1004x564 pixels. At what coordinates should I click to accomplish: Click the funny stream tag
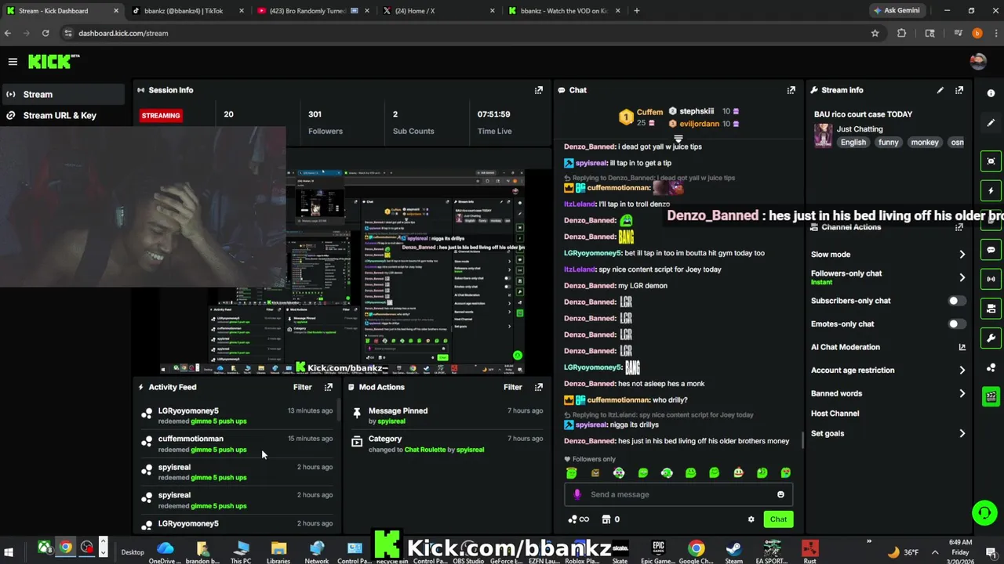[889, 143]
